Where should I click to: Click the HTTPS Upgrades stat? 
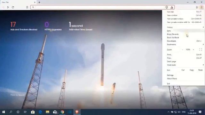[x=53, y=26]
